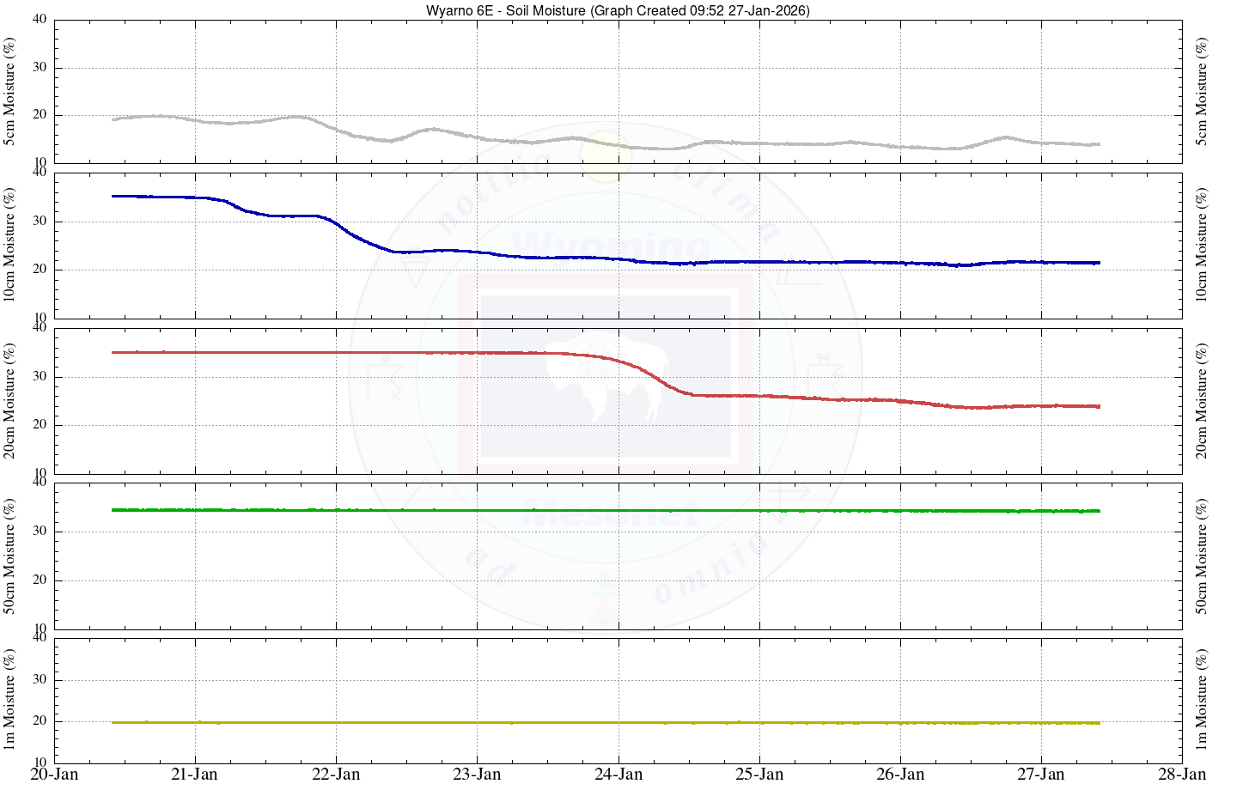Click the left '1m Moisture (%)' axis label

click(x=9, y=699)
